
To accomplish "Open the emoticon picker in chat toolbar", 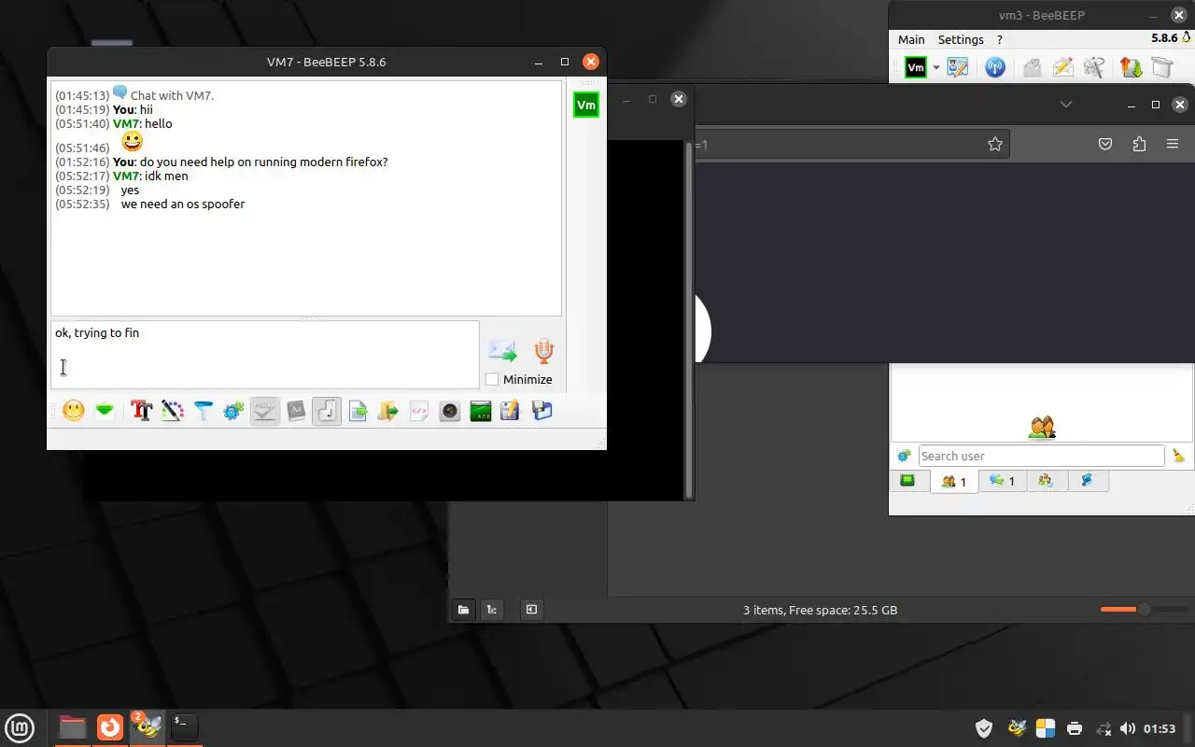I will point(74,411).
